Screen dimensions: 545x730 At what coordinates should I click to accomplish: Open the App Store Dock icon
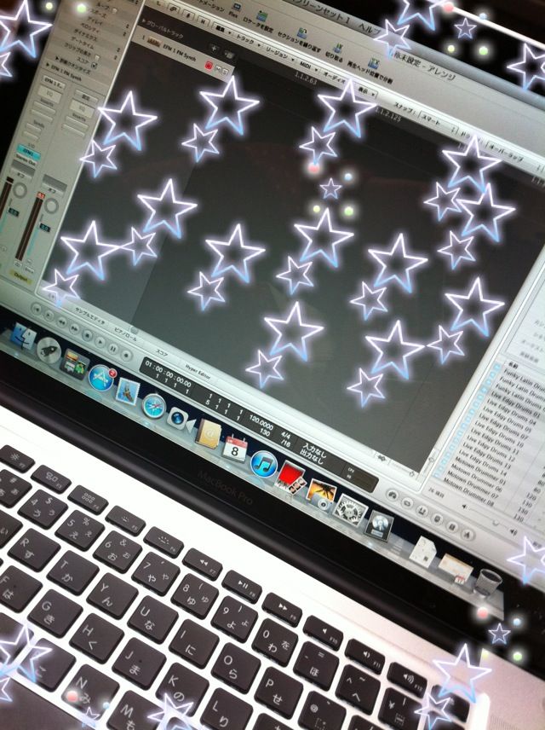click(101, 378)
